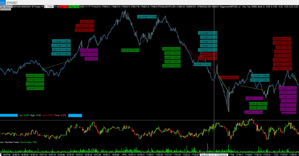This screenshot has height=156, width=299.
Task: Click the magenta 1700@17650.0 fill label
Action: 89,55
